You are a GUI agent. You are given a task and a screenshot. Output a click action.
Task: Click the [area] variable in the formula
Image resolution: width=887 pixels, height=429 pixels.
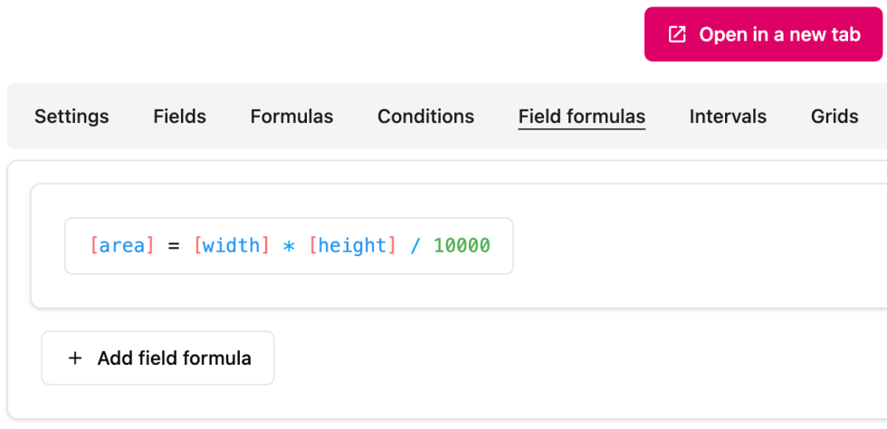[122, 245]
